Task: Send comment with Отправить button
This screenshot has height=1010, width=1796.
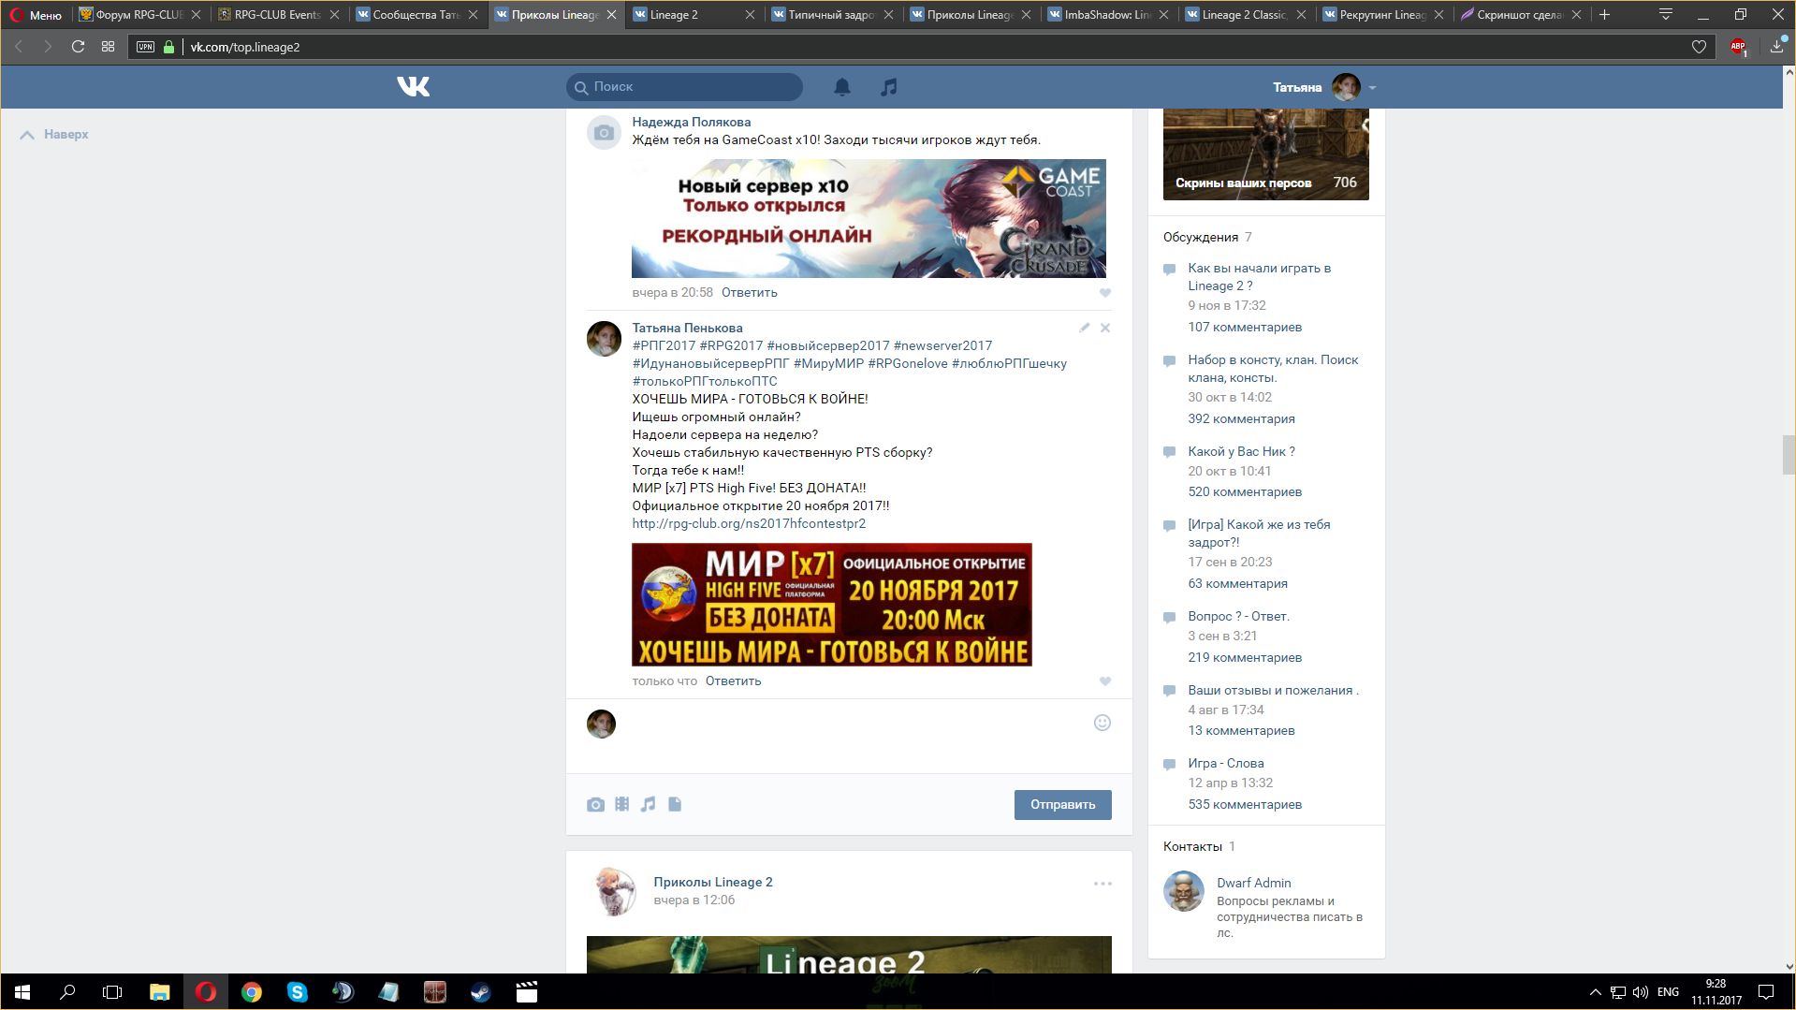Action: [x=1062, y=805]
